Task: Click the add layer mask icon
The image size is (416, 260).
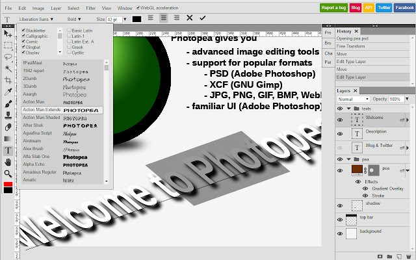Action: coord(380,256)
